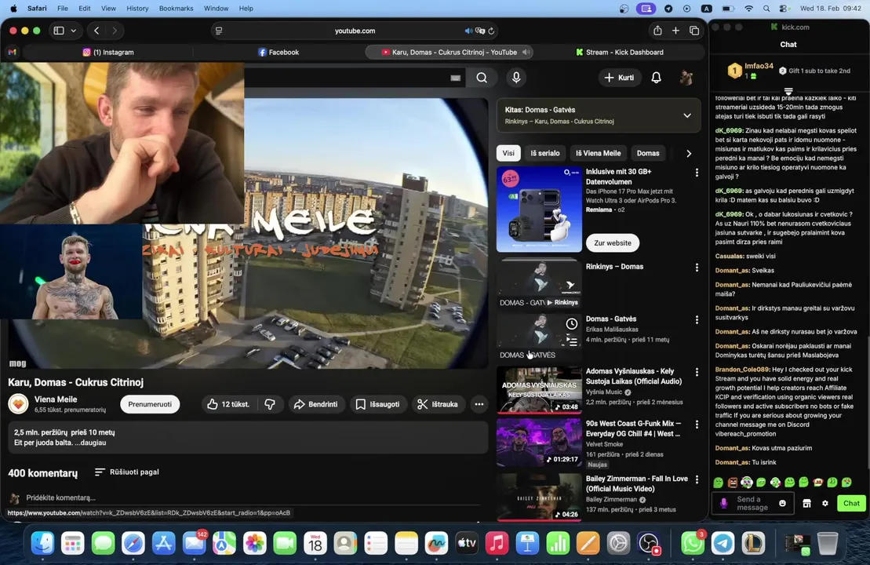
Task: Show more filter chips with right arrow
Action: pos(689,153)
